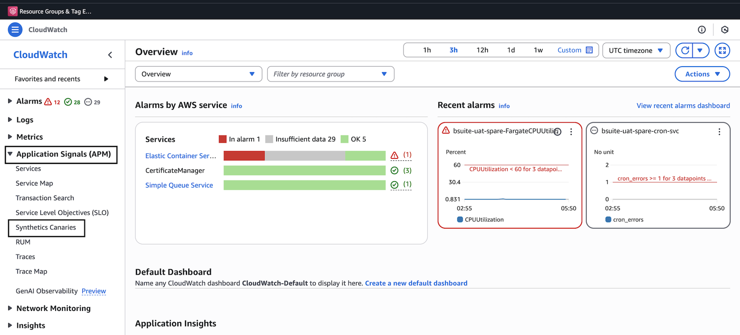740x335 pixels.
Task: Expand the Metrics section
Action: pyautogui.click(x=10, y=137)
